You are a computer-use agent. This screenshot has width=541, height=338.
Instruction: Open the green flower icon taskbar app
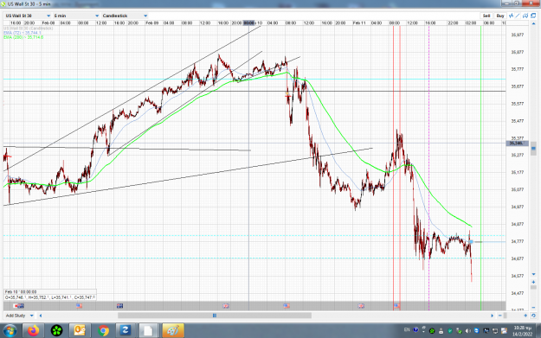[56, 331]
